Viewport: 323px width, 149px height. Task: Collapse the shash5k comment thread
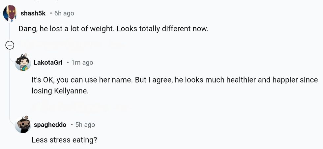(10, 45)
